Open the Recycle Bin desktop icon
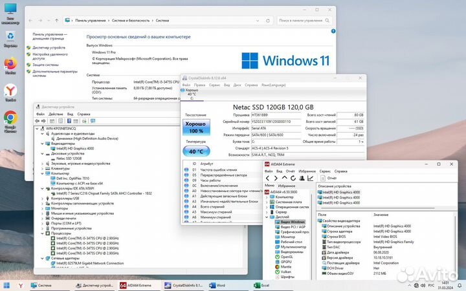Viewport: 466px width, 291px height. click(x=10, y=39)
